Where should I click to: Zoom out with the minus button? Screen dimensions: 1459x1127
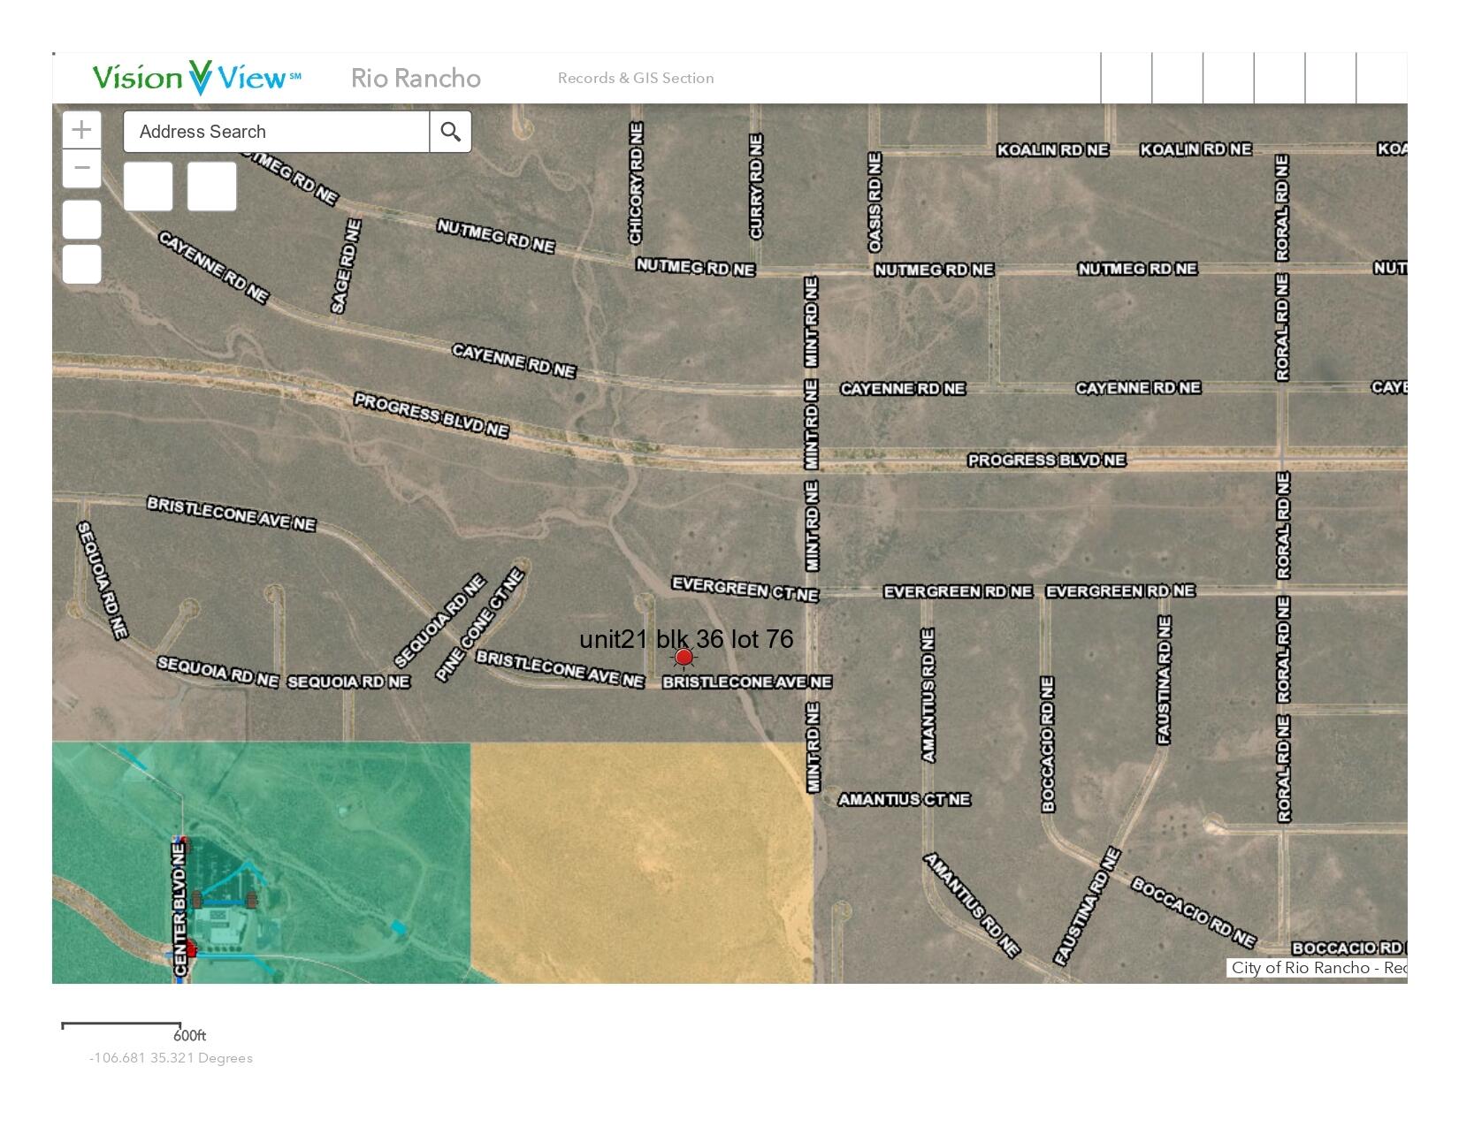tap(81, 168)
